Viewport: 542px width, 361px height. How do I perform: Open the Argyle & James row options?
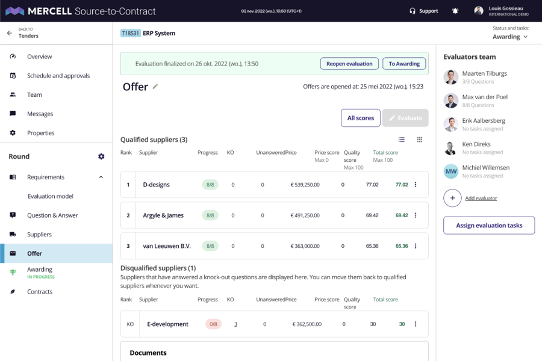[x=416, y=215]
